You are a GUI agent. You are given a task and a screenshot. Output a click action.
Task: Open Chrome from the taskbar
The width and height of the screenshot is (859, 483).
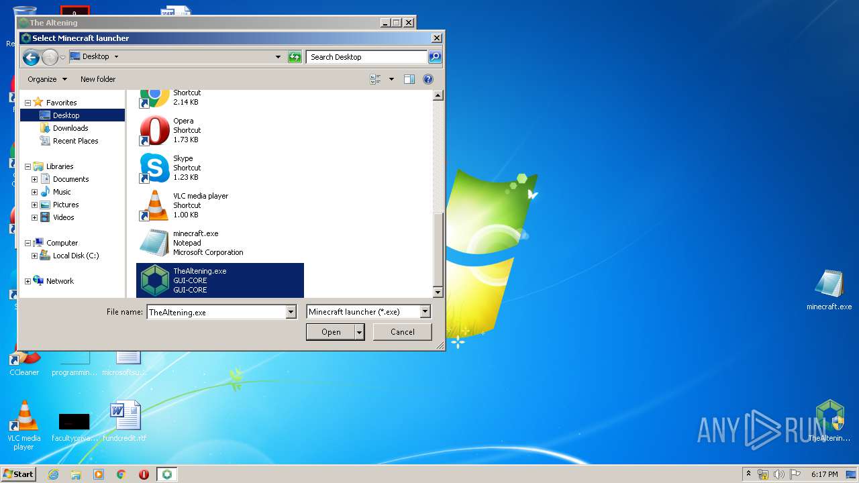(x=121, y=474)
